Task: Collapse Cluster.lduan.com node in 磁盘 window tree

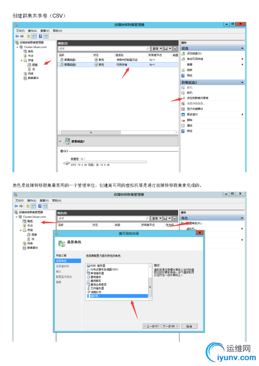Action: pos(17,47)
